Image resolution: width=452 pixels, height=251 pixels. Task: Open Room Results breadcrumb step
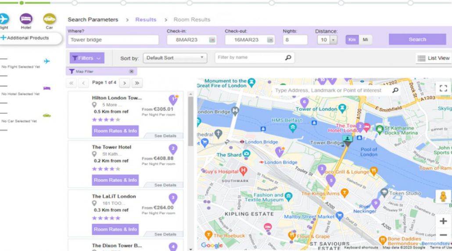192,20
